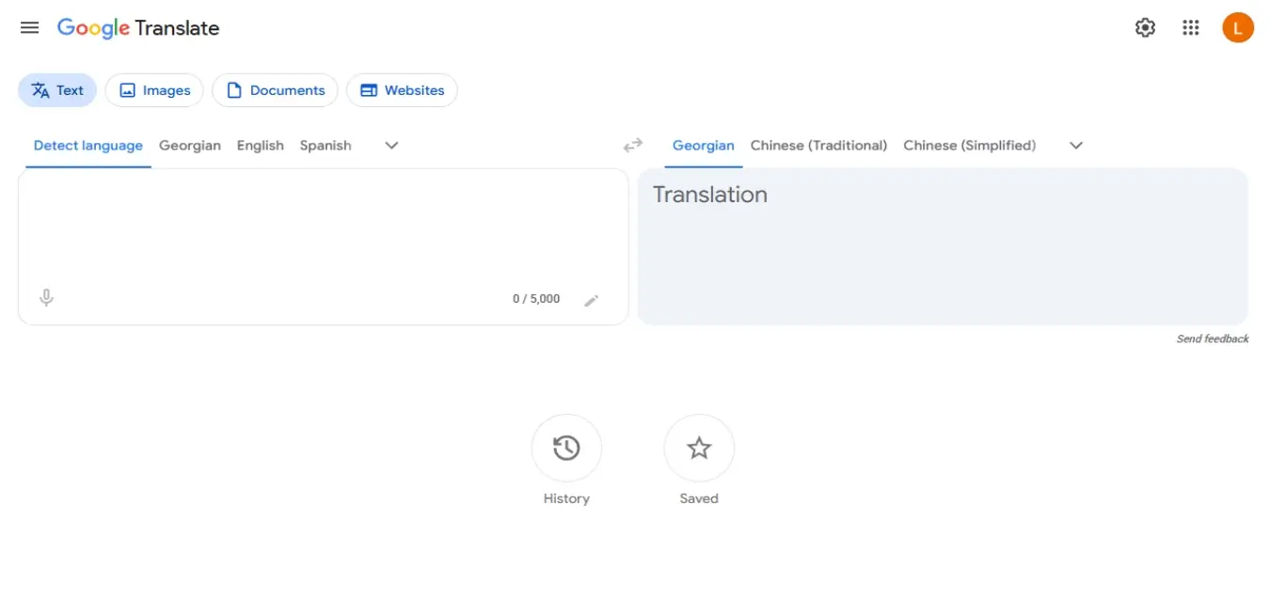Open Saved translations star
1270x615 pixels.
pos(699,449)
